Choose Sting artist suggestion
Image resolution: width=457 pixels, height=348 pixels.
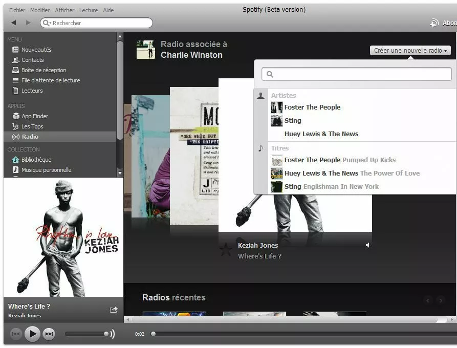click(293, 120)
